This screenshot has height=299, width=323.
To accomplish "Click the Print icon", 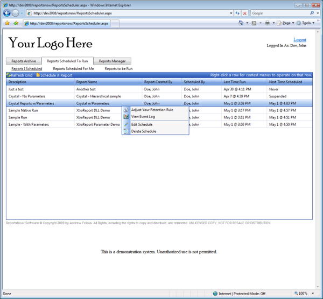I will [x=268, y=23].
